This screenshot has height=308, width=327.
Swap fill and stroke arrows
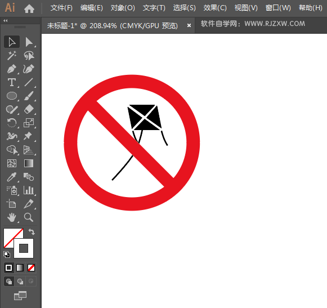tap(32, 231)
